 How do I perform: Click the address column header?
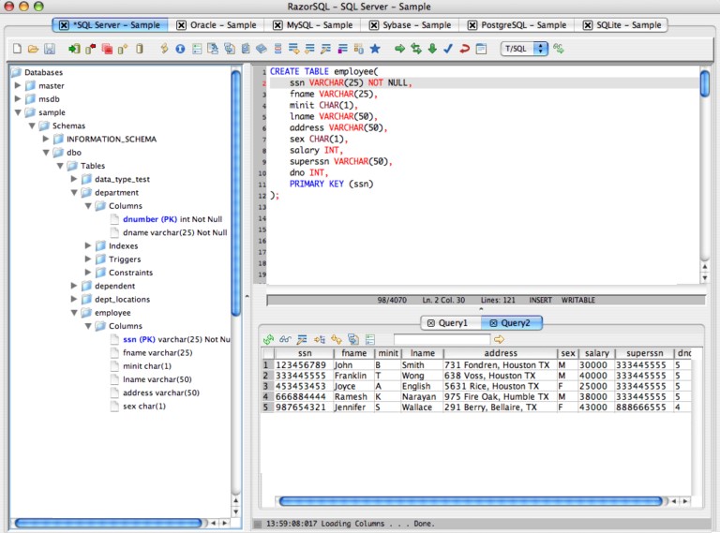[x=500, y=353]
